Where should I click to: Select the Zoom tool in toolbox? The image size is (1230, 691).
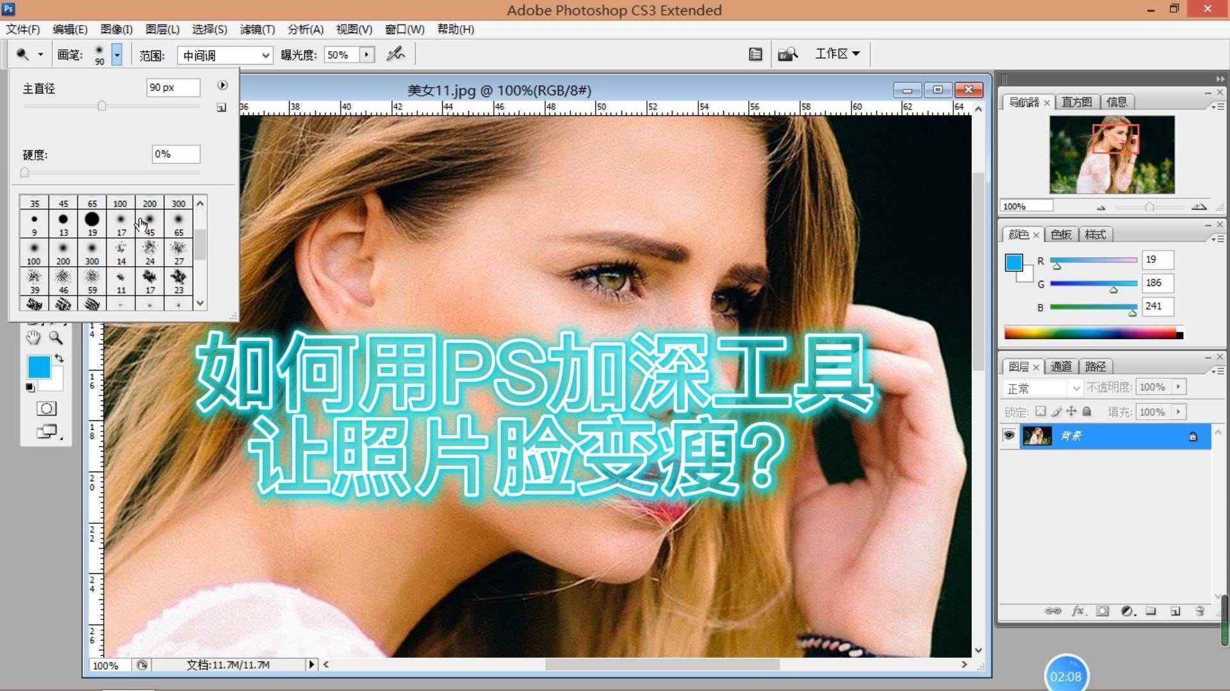56,338
